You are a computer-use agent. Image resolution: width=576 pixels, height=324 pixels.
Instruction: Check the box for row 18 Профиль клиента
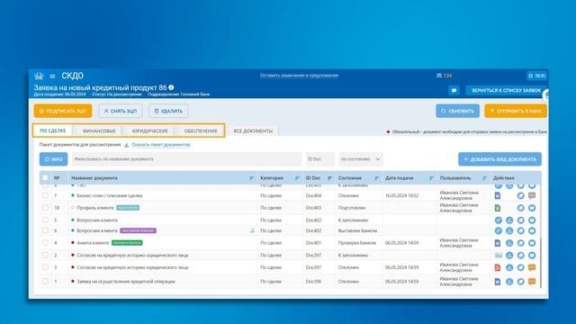(x=45, y=208)
